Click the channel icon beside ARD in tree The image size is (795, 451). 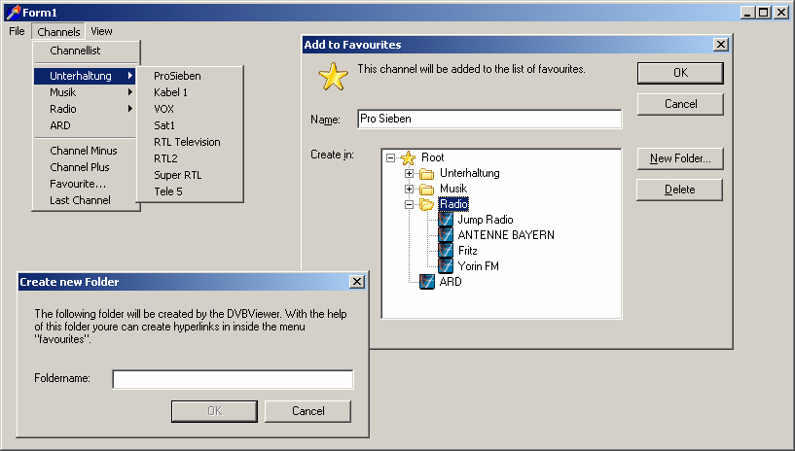click(x=427, y=282)
